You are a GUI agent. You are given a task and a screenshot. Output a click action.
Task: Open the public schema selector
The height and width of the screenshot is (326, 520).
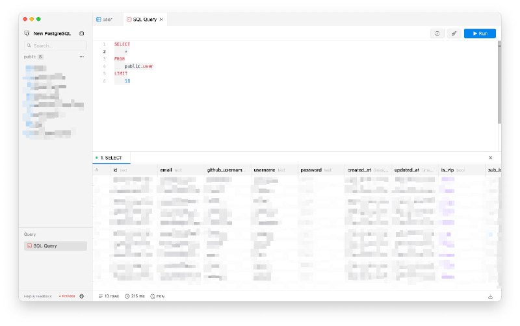click(33, 56)
